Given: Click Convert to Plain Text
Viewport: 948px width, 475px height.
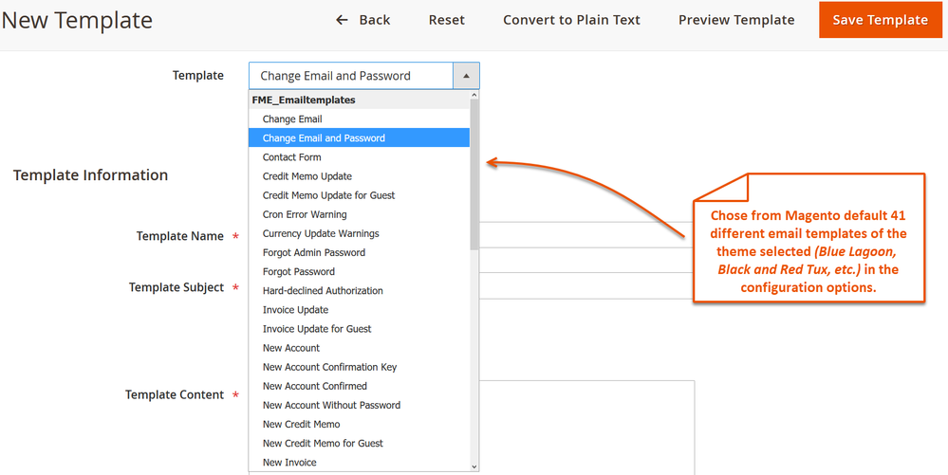Looking at the screenshot, I should click(571, 20).
